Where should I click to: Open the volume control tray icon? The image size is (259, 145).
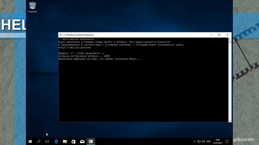coord(203,141)
